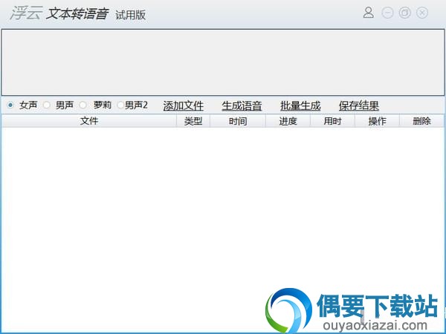Image resolution: width=446 pixels, height=334 pixels.
Task: Focus the text input area
Action: 223,62
